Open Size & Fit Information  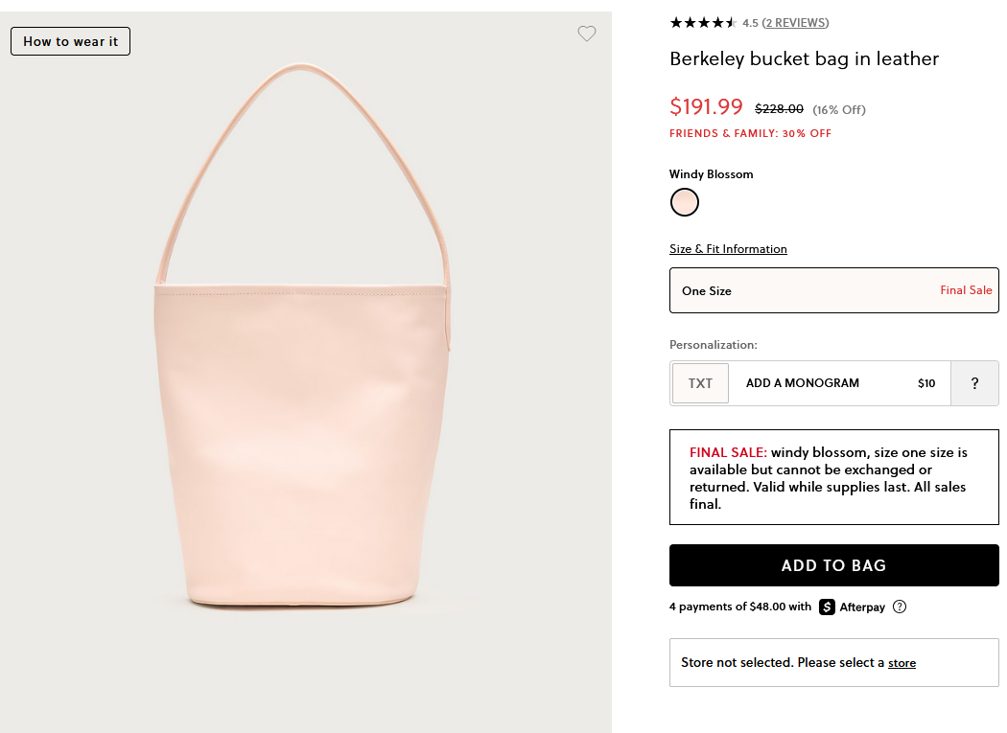728,249
